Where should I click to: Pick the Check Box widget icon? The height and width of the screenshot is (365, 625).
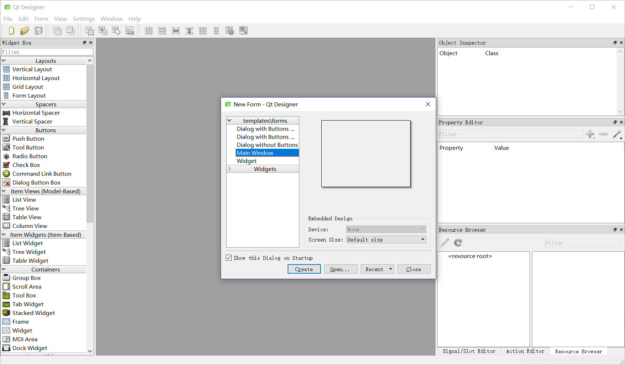pyautogui.click(x=6, y=165)
